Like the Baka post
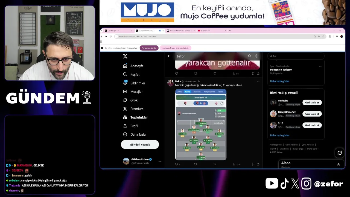This screenshot has height=197, width=350. coord(215,164)
